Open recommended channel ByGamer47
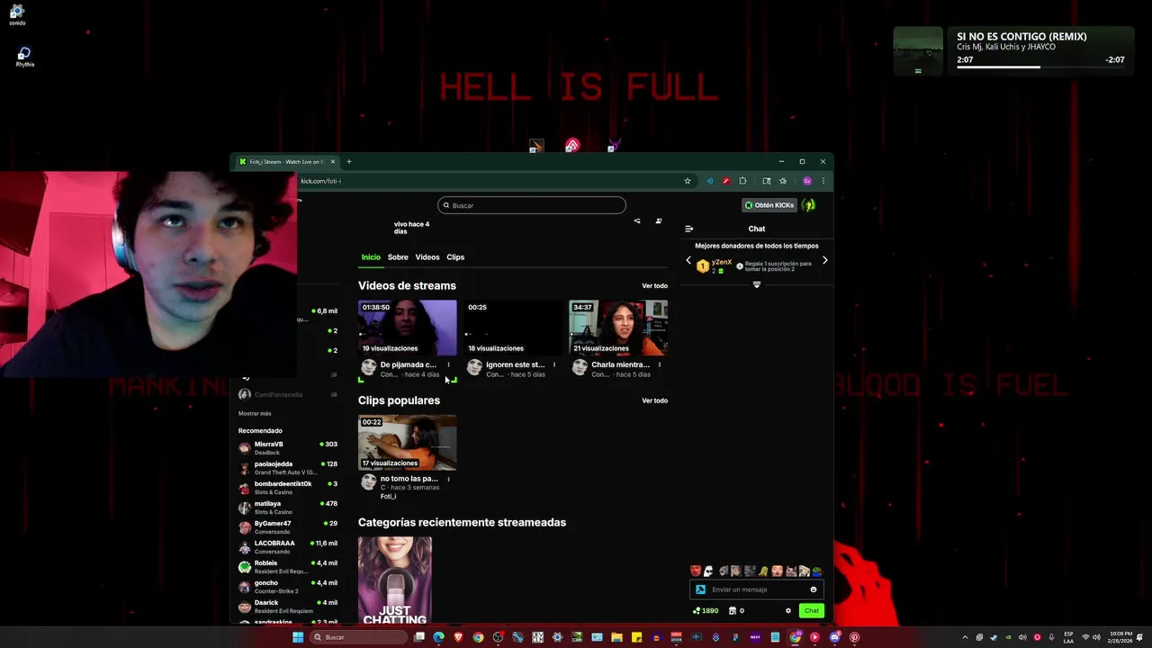1152x648 pixels. tap(288, 527)
